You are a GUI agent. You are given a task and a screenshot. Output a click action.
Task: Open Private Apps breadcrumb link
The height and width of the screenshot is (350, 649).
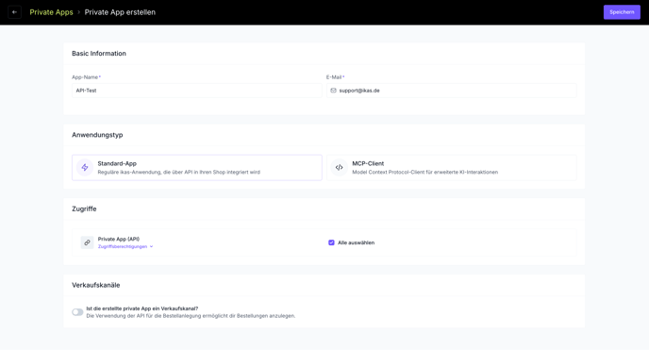(51, 12)
